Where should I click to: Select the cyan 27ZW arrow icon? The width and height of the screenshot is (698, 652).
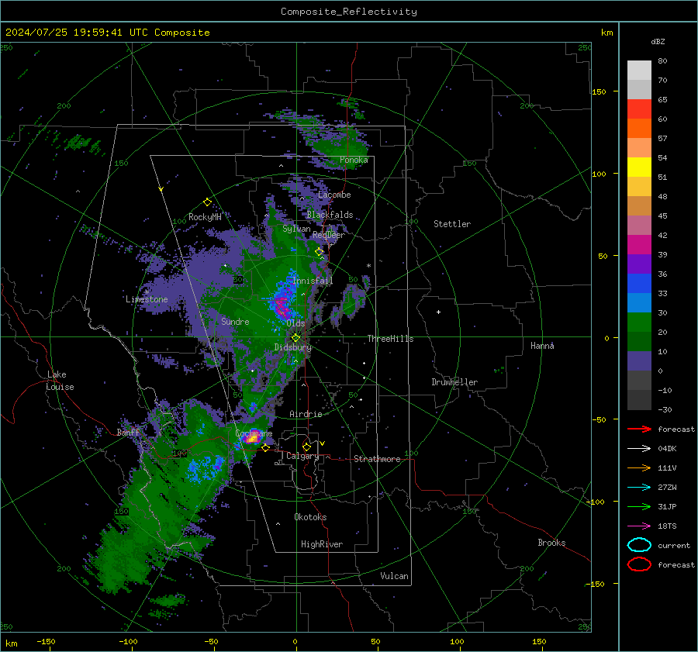point(639,488)
